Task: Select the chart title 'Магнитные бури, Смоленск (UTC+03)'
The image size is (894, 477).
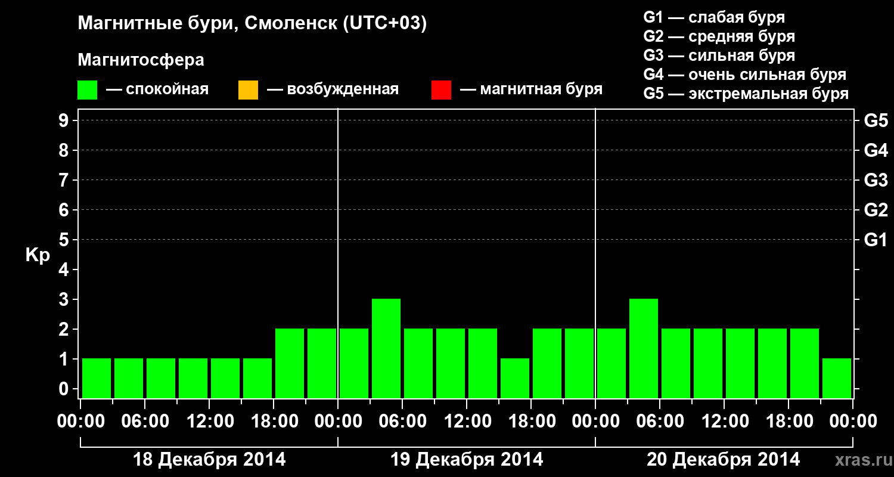Action: click(253, 24)
